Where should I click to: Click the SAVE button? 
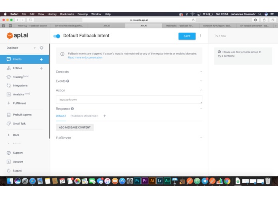click(187, 36)
